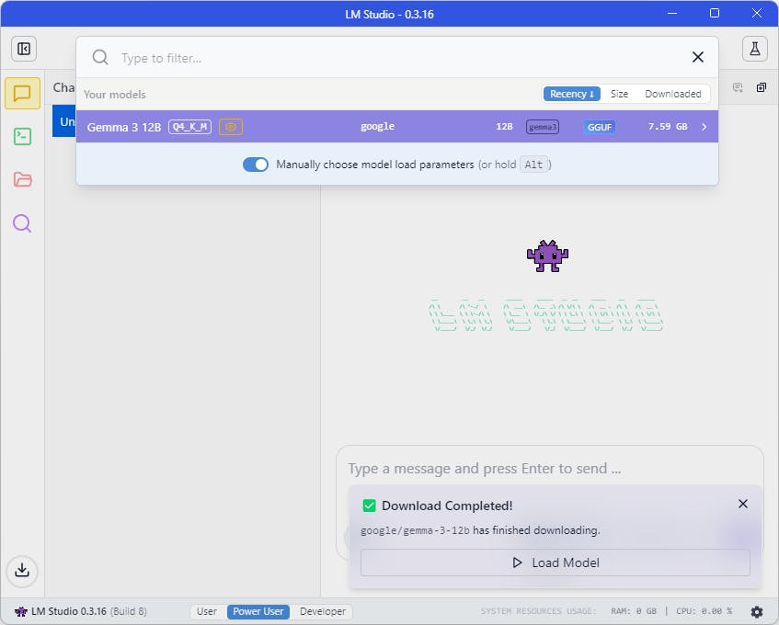Screen dimensions: 779x625
Task: Open My Models folder section
Action: (22, 178)
